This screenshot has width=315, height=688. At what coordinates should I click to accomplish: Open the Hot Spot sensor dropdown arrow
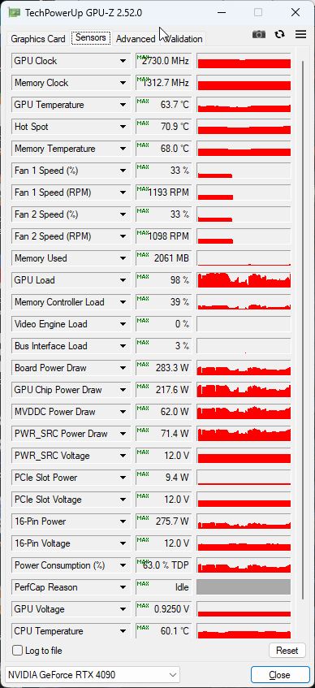pos(123,127)
